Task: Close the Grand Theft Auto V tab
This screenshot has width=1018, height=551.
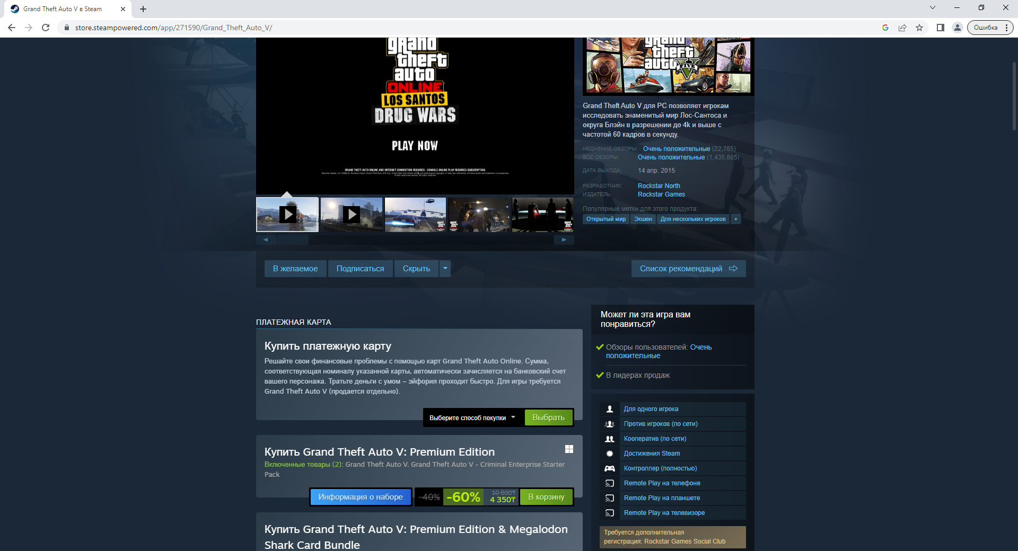Action: point(123,9)
